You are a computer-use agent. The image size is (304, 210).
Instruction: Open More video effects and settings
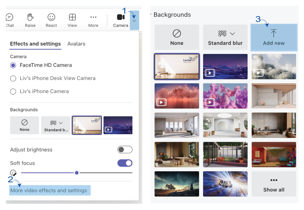tap(49, 190)
